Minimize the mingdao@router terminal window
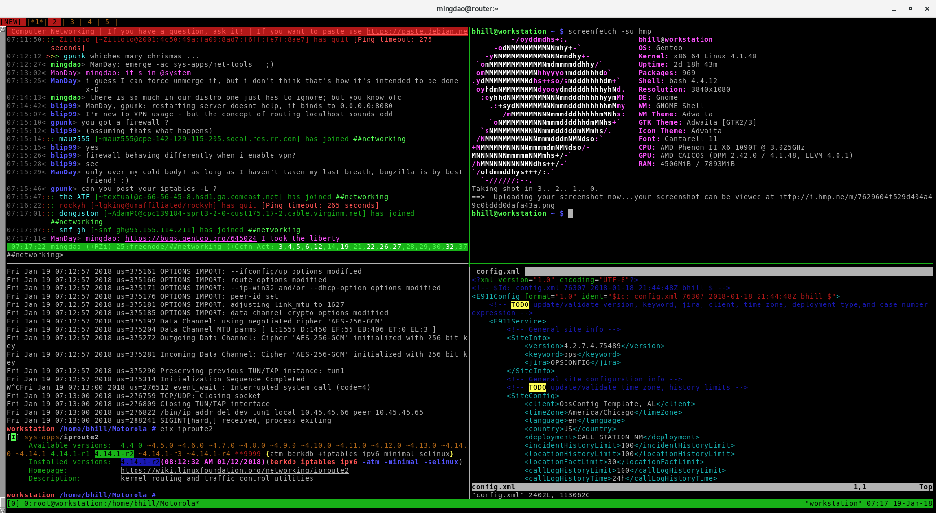This screenshot has height=513, width=936. pos(894,9)
